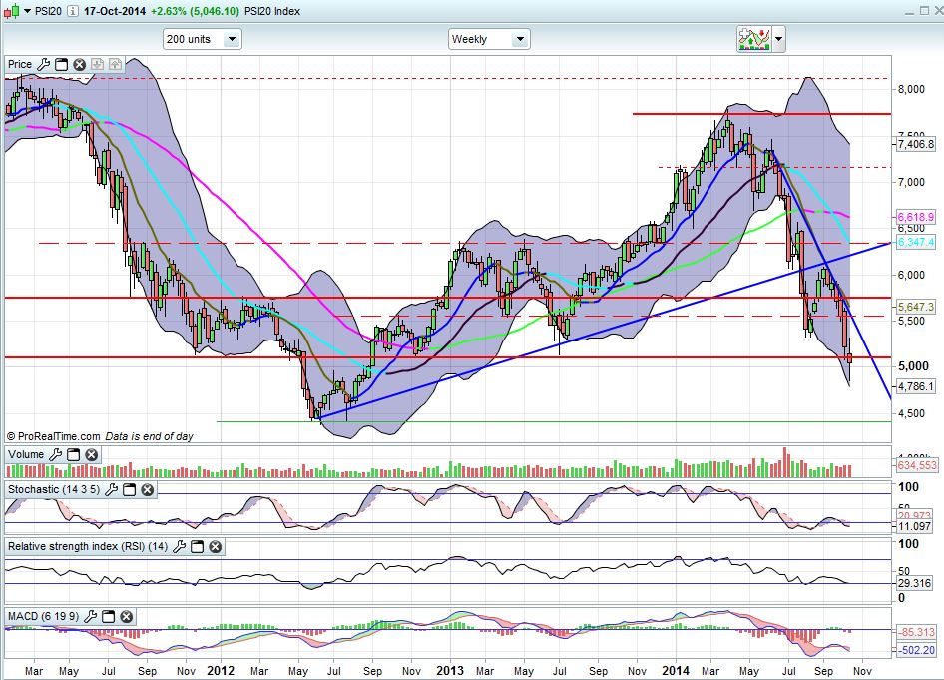Image resolution: width=944 pixels, height=680 pixels.
Task: Maximize the RSI panel
Action: point(197,547)
